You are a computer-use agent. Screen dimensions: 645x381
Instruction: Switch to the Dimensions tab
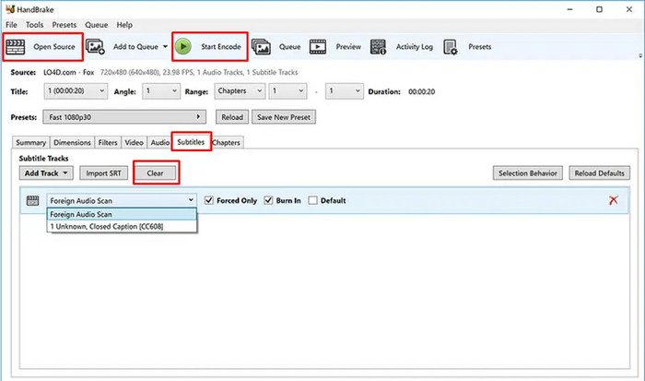tap(72, 142)
